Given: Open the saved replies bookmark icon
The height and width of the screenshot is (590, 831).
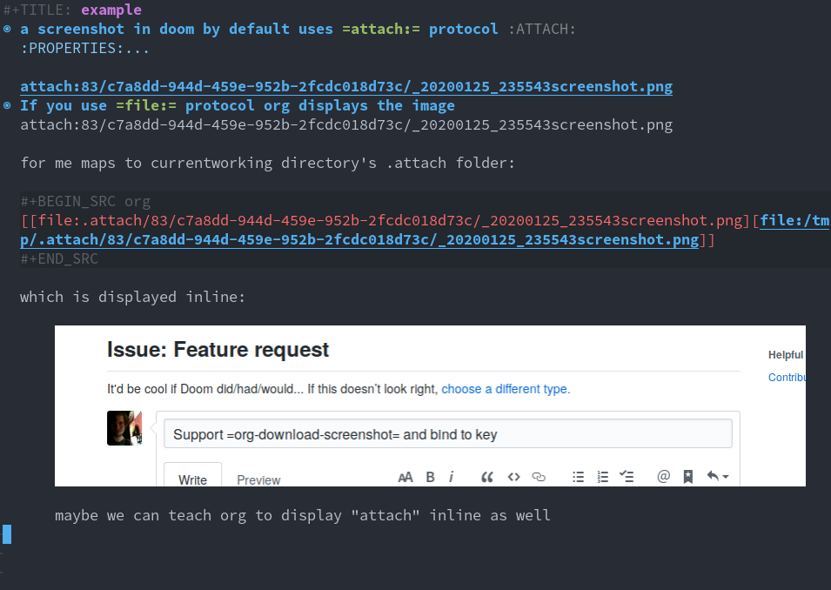Looking at the screenshot, I should (x=687, y=476).
